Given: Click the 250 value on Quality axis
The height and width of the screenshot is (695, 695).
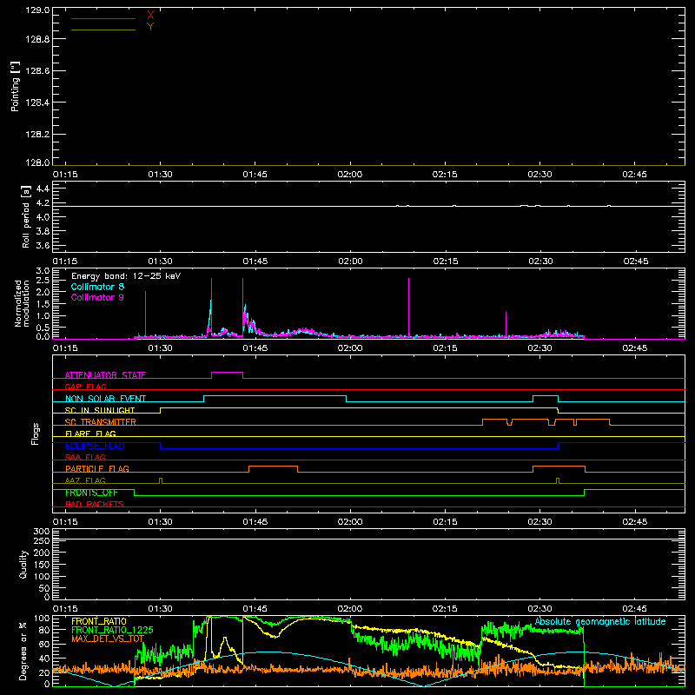Looking at the screenshot, I should 42,540.
